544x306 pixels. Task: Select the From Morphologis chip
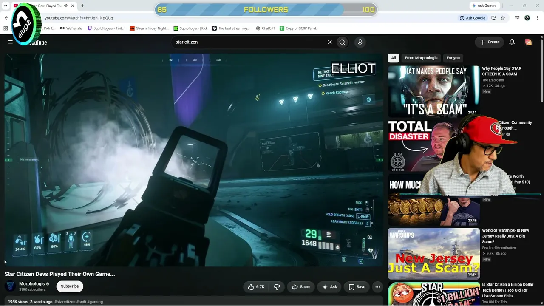(421, 58)
